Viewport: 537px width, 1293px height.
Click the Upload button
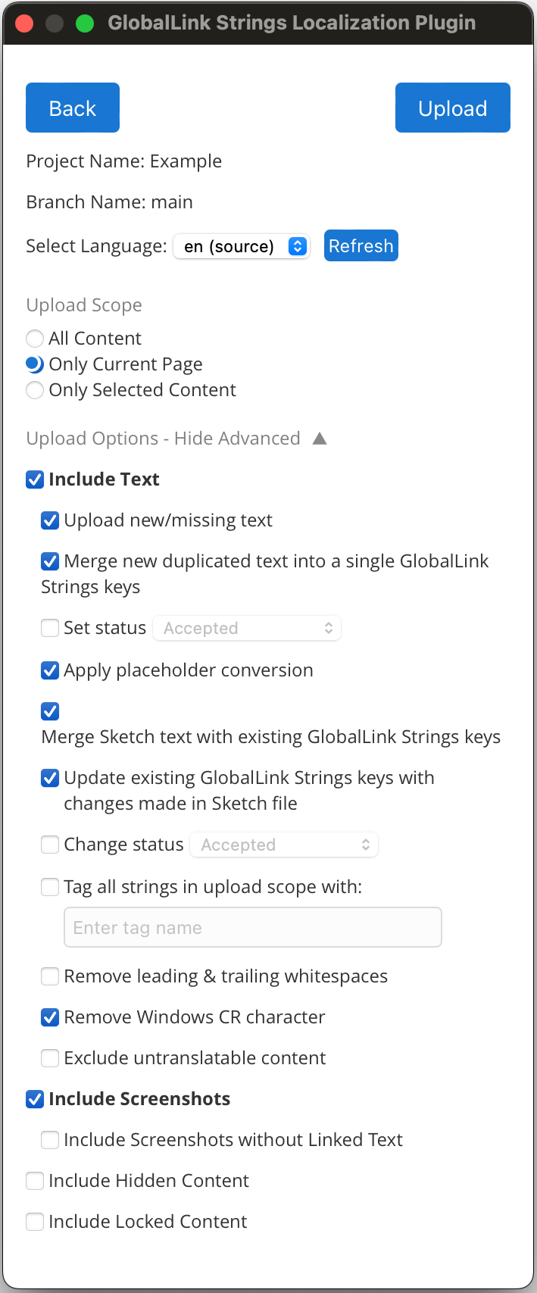(452, 108)
